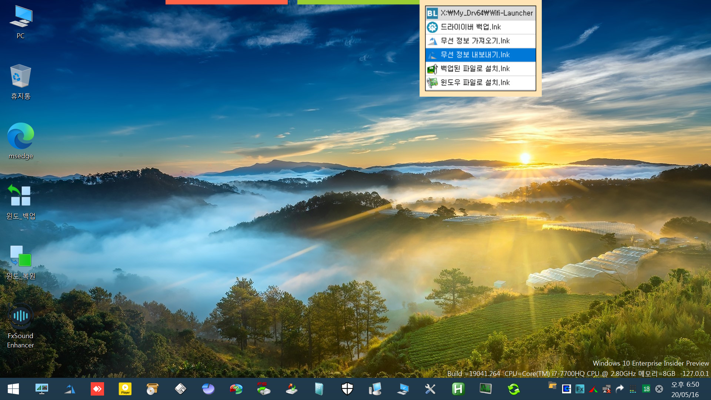This screenshot has width=711, height=400.
Task: Open the taskbar clock showing 오후 6:50
Action: point(685,389)
